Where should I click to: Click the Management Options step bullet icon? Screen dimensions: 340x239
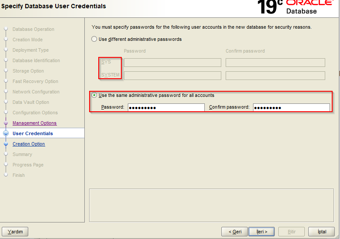(x=6, y=123)
